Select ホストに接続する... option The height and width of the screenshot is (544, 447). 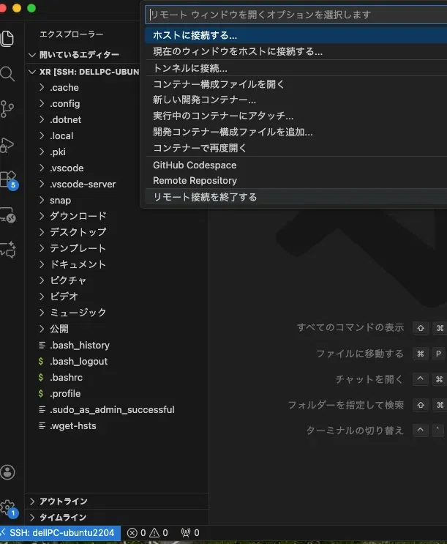pos(296,35)
